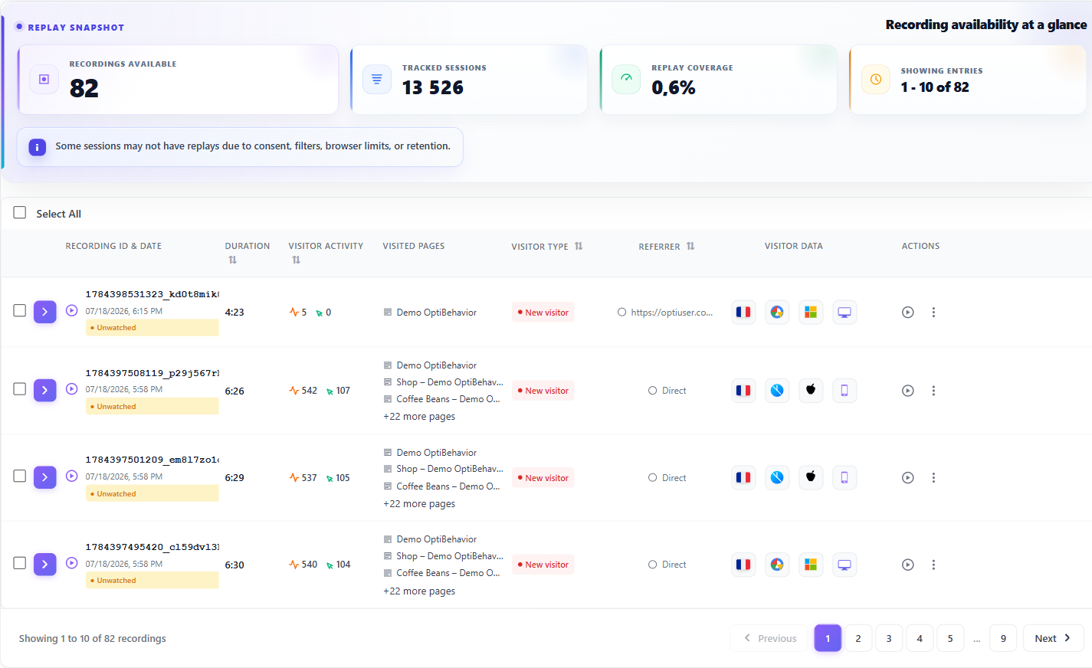
Task: Expand recording row 1784397508119_p29j567r details
Action: 45,391
